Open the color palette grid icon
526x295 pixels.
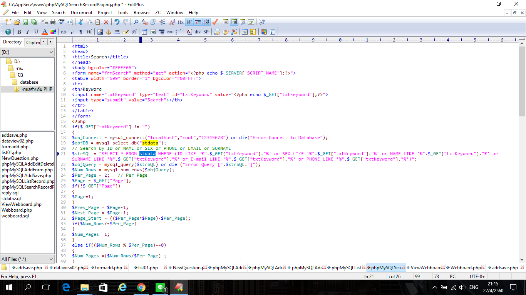point(53,32)
